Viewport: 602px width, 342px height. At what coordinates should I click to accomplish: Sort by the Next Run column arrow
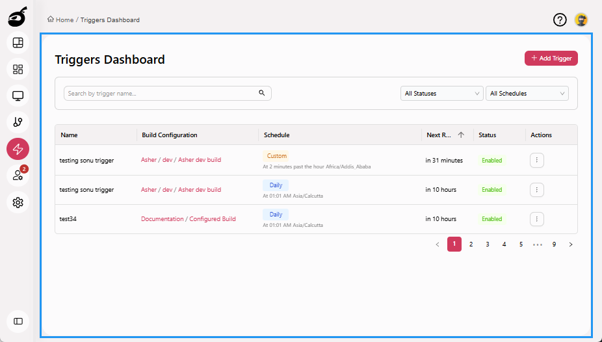pyautogui.click(x=461, y=135)
